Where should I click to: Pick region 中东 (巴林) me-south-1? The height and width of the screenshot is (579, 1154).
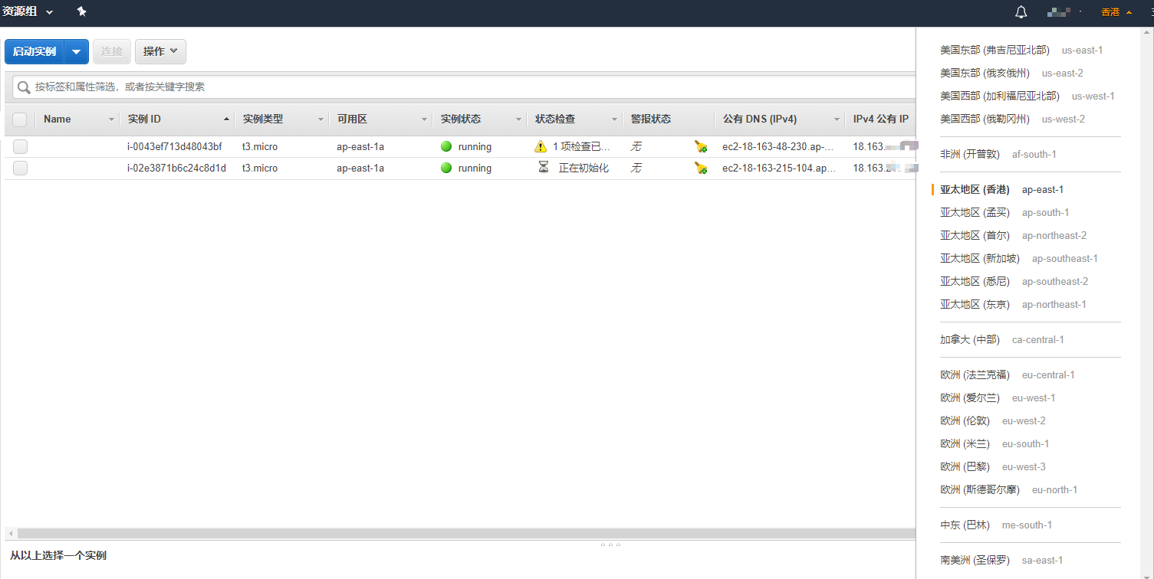(996, 525)
